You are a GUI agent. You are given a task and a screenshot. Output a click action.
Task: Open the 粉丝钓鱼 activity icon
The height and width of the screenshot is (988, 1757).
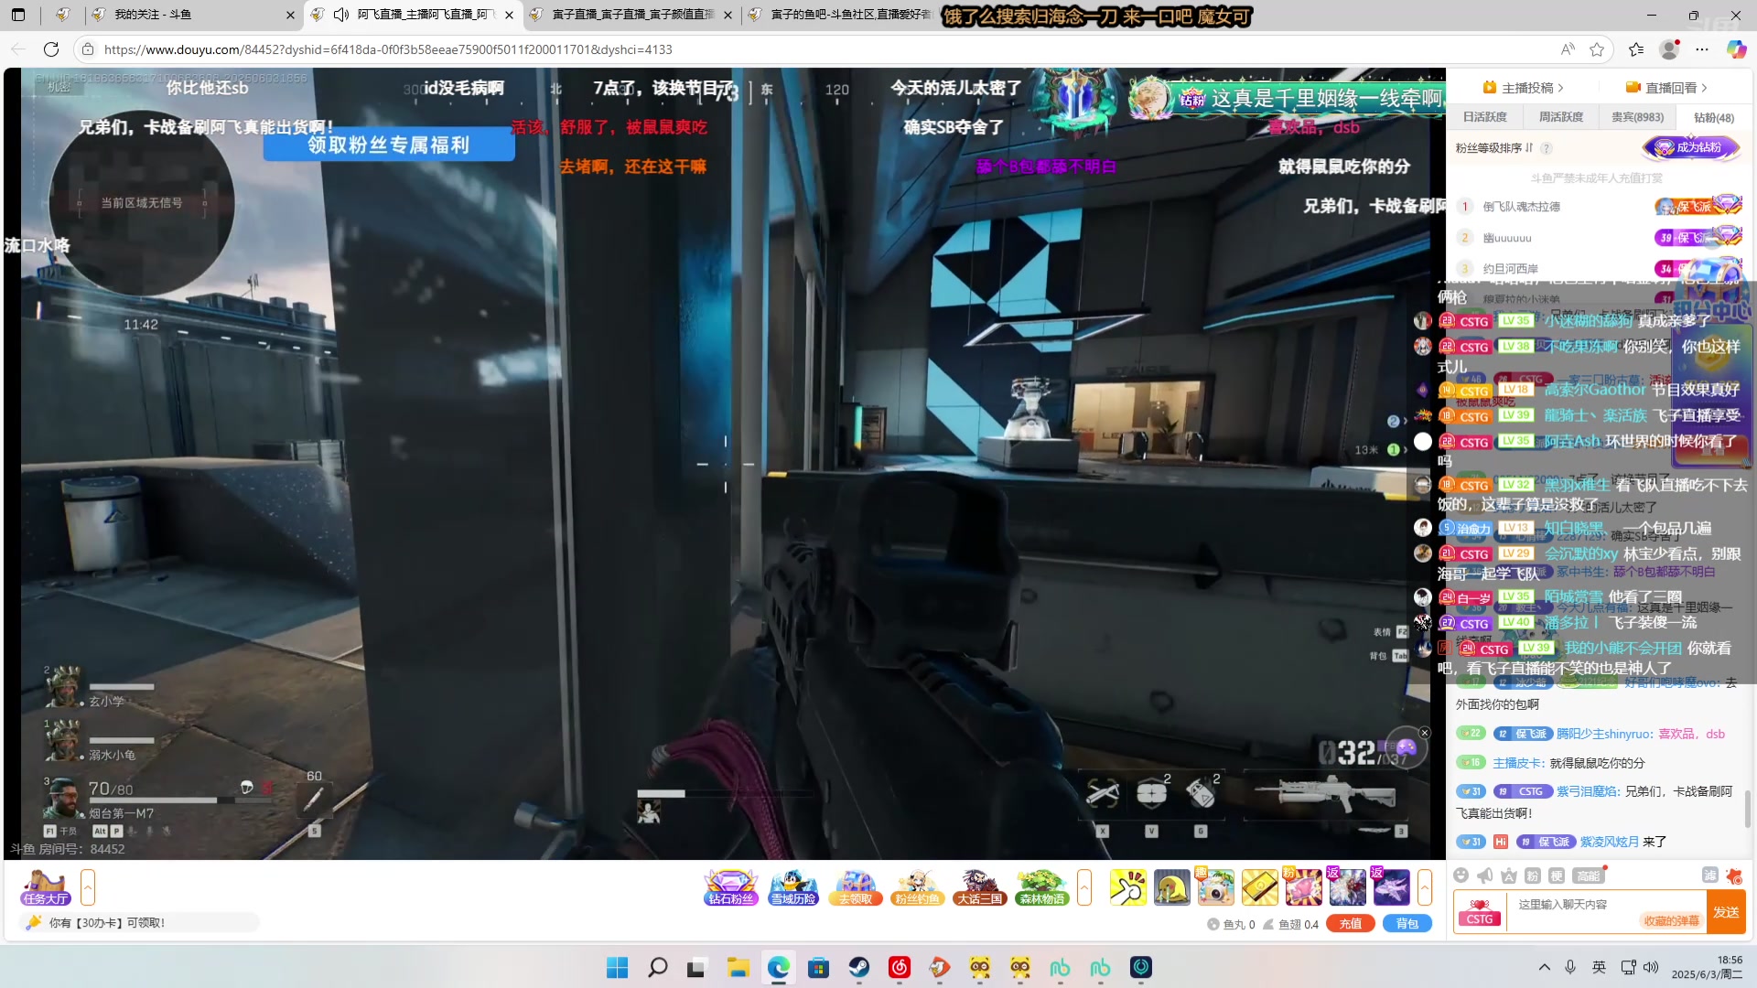[917, 887]
